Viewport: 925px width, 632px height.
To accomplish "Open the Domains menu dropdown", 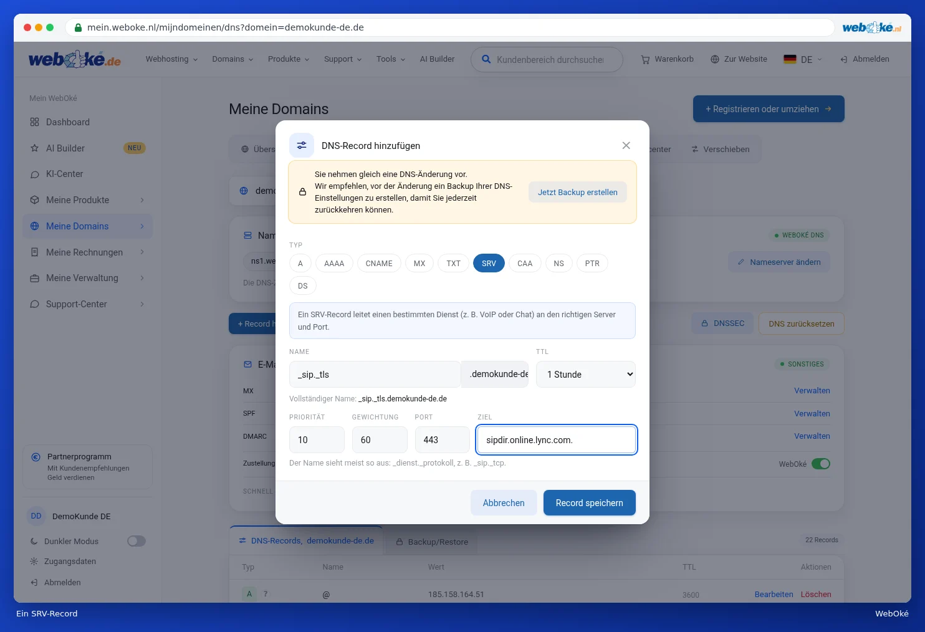I will pyautogui.click(x=232, y=59).
